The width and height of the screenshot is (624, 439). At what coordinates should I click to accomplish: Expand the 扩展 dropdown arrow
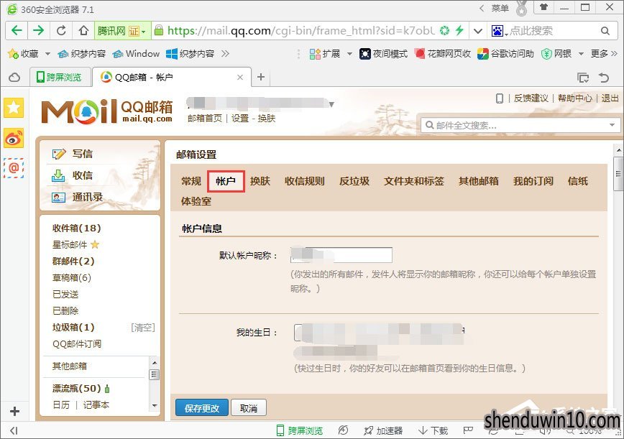349,54
